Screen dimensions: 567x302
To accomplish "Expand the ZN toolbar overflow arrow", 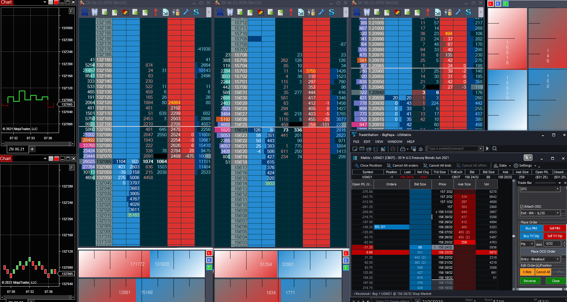I will (x=209, y=12).
